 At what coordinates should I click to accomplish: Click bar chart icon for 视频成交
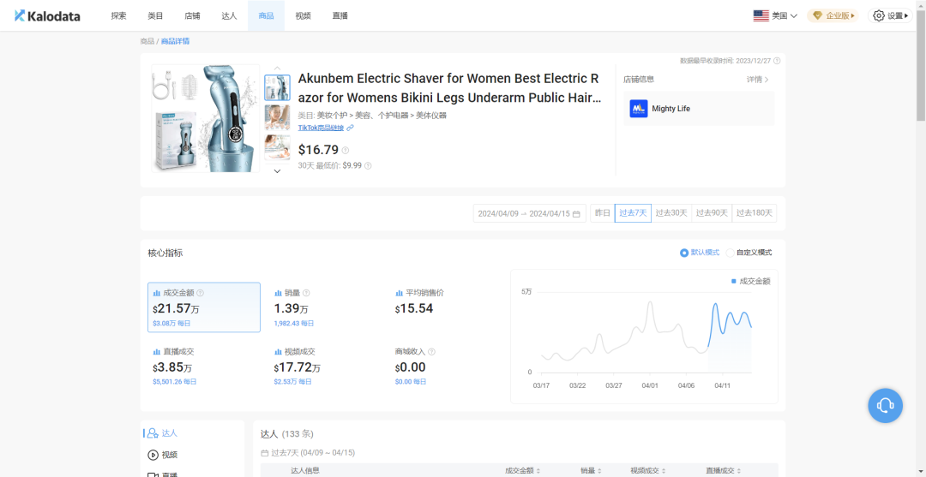click(x=278, y=351)
